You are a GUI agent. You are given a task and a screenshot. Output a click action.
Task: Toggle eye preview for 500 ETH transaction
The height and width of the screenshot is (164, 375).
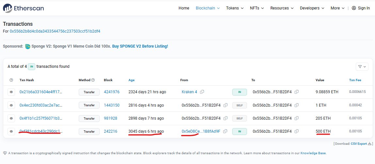click(x=11, y=131)
